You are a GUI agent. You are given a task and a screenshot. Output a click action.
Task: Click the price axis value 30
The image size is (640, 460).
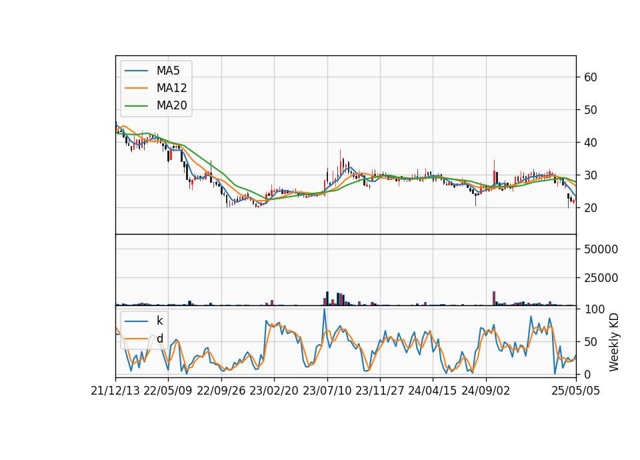click(591, 175)
